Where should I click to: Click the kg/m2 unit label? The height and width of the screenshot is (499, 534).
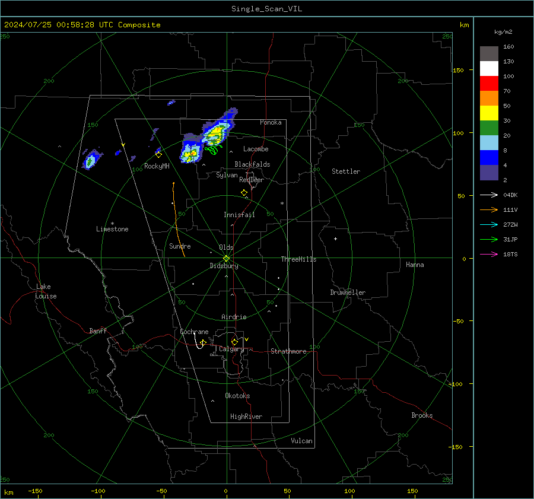tap(503, 32)
